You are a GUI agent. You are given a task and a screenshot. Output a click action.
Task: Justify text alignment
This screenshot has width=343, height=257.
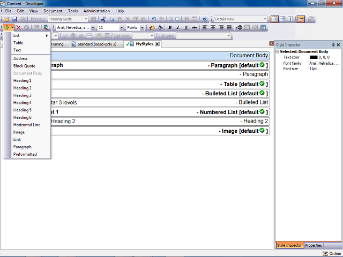click(x=229, y=27)
